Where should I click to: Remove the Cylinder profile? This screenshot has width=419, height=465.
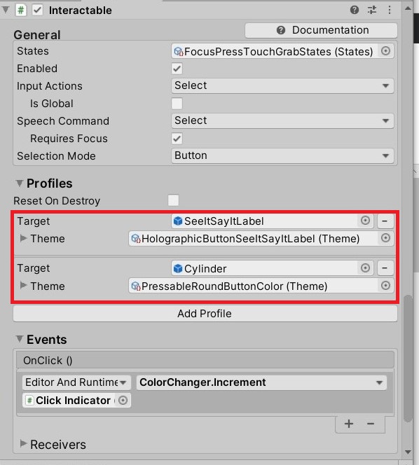(x=385, y=268)
